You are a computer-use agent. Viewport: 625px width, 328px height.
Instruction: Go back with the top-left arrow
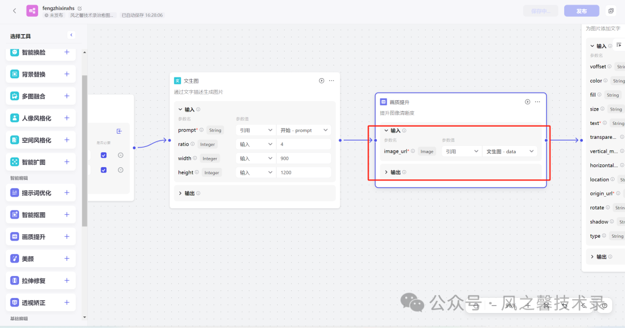[14, 11]
